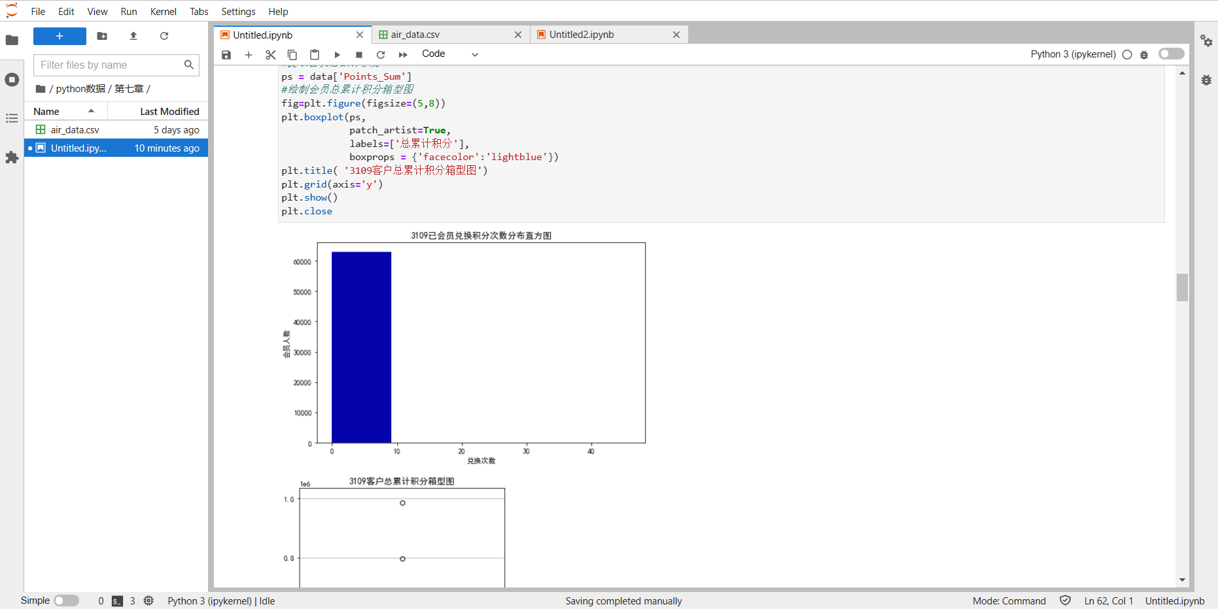
Task: Click Python 3 (ipykernel) | Idle status
Action: click(221, 601)
